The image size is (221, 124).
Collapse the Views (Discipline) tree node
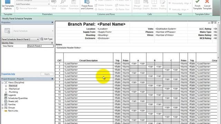[2, 83]
